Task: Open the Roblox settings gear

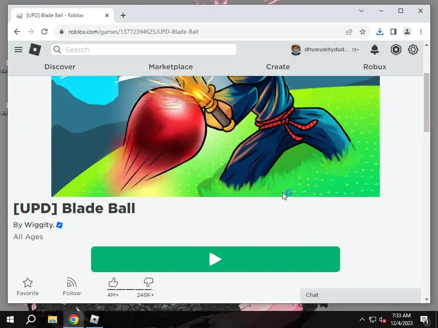Action: [413, 50]
